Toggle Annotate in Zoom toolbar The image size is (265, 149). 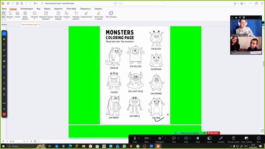(221, 139)
